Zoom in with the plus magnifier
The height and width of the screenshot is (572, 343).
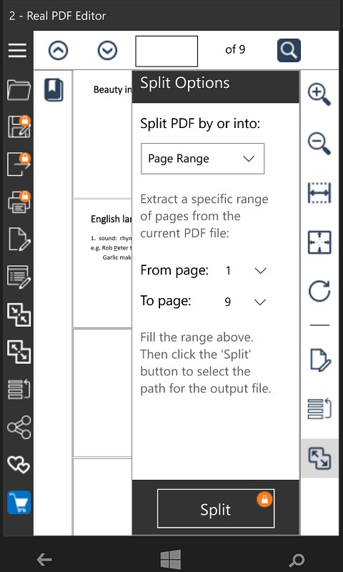319,94
